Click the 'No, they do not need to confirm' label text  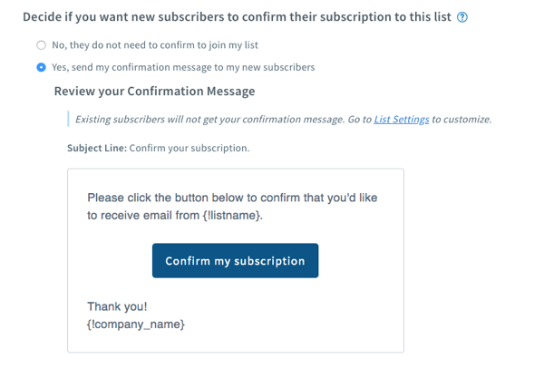point(160,45)
